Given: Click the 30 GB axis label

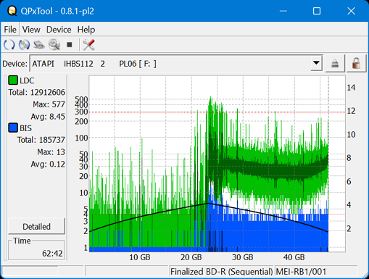Looking at the screenshot, I should coord(242,257).
